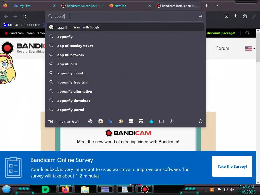Switch to the My Files tab
The width and height of the screenshot is (260, 195).
point(35,6)
